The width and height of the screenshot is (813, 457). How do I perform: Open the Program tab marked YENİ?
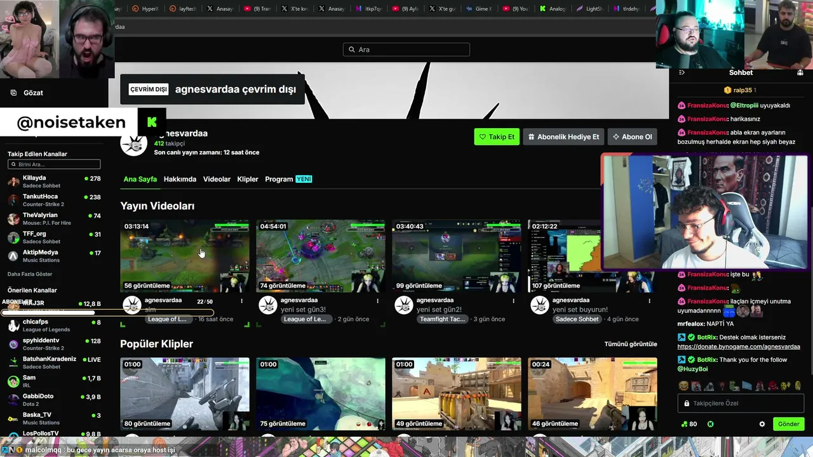tap(288, 179)
